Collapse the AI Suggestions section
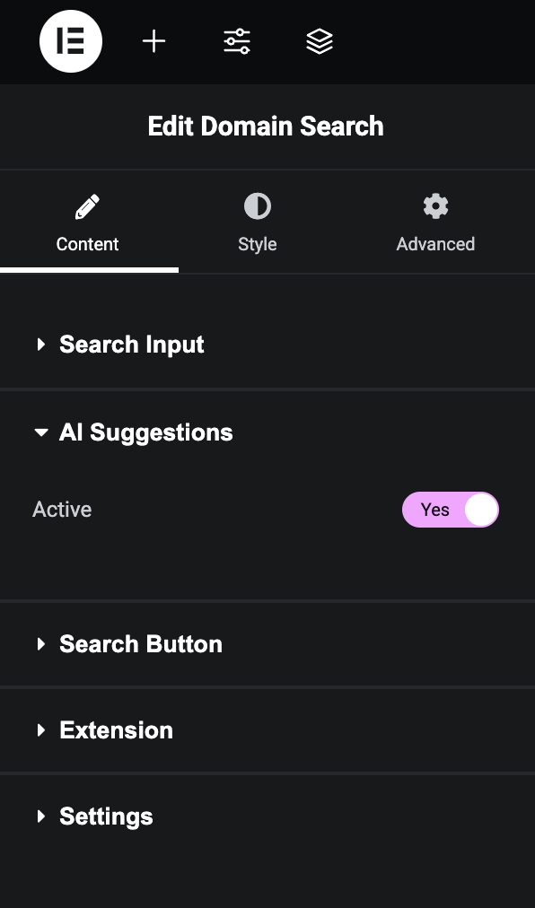 (145, 432)
